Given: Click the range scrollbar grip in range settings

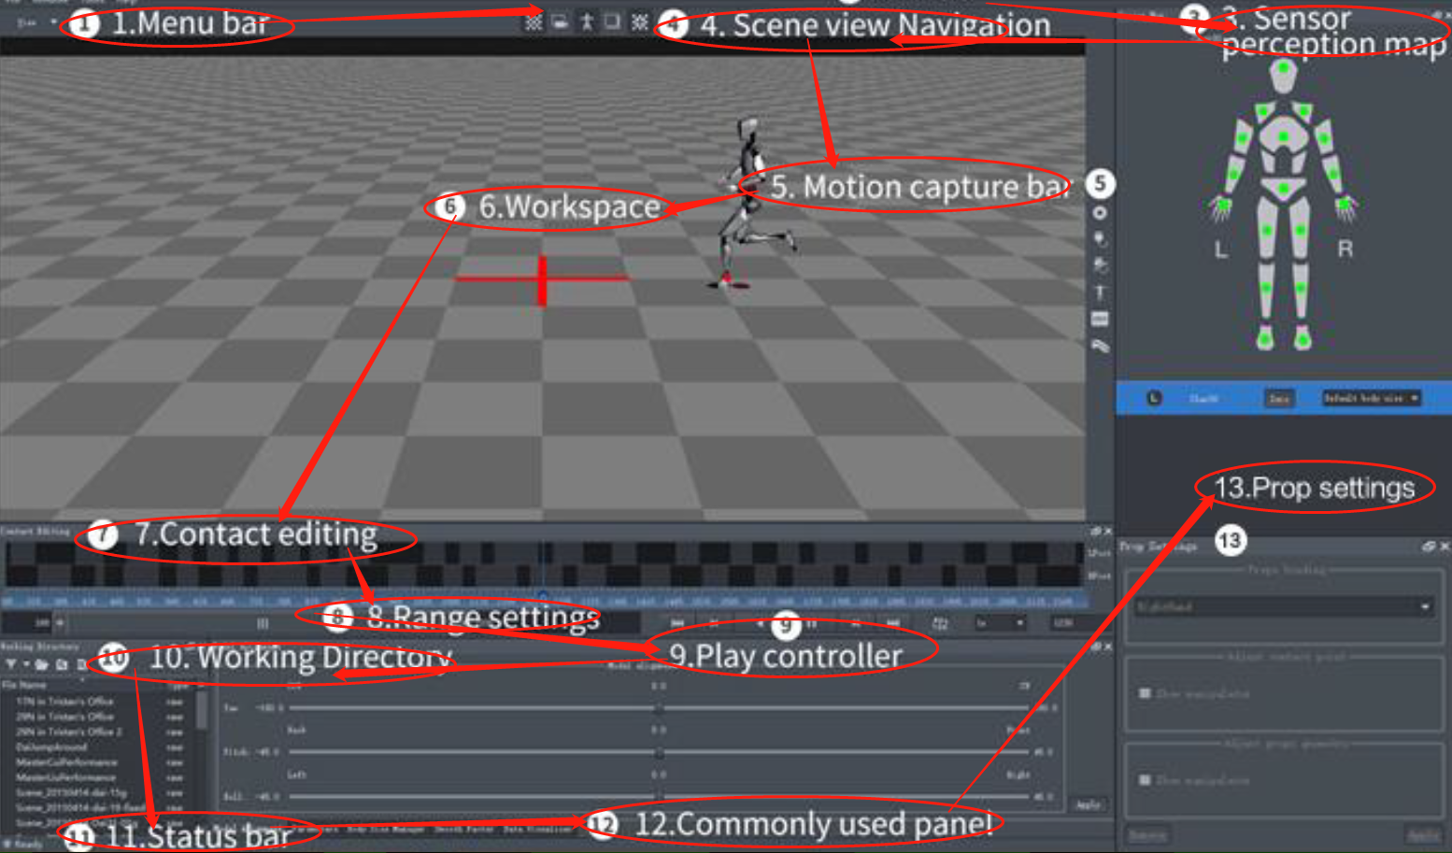Looking at the screenshot, I should point(263,623).
